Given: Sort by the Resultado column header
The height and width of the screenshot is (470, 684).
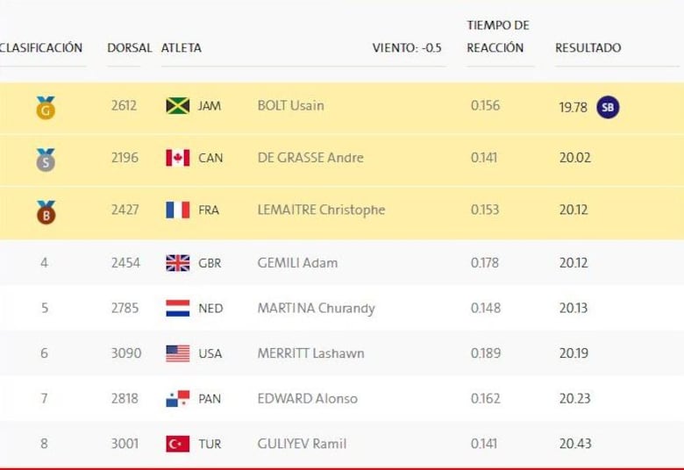Looking at the screenshot, I should pos(588,47).
